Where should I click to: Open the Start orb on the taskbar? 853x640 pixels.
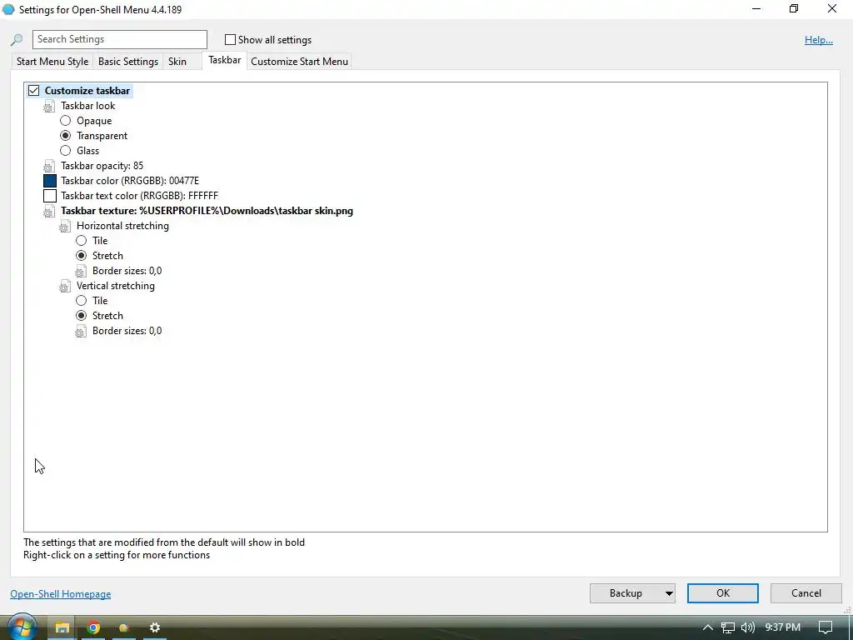tap(22, 627)
